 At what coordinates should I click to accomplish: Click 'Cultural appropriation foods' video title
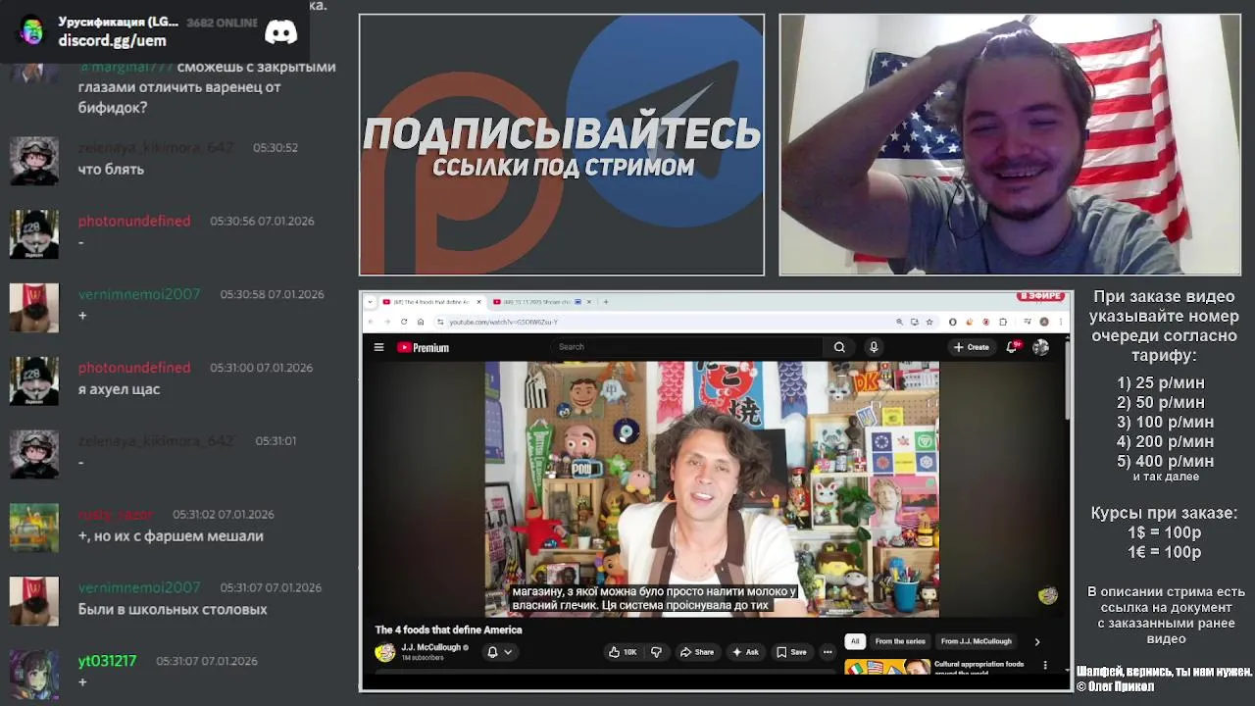coord(979,667)
